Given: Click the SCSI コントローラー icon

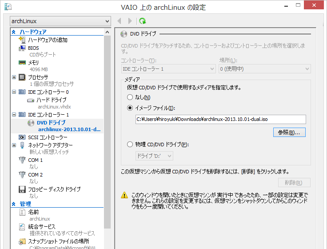Looking at the screenshot, I should pyautogui.click(x=22, y=137).
